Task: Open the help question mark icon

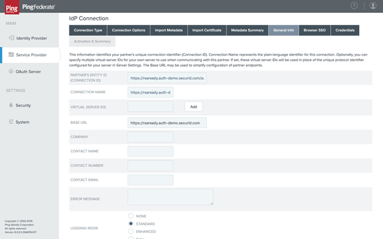Action: coord(354,6)
